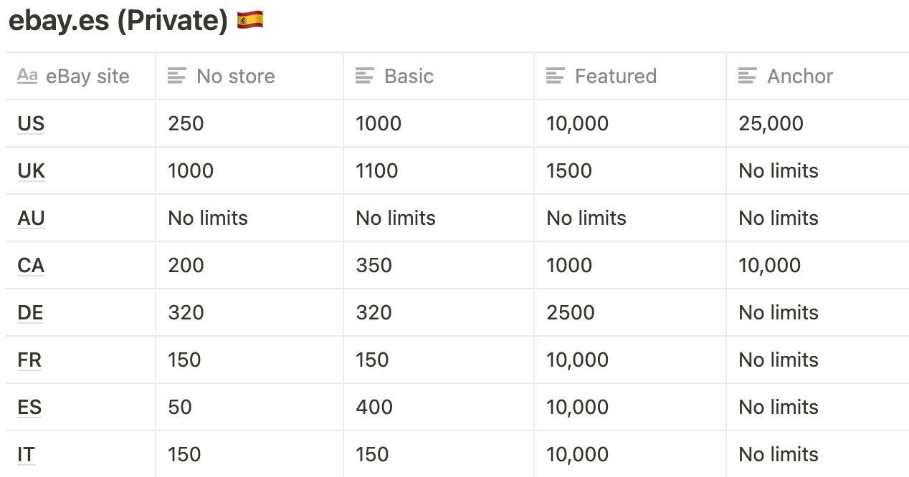
Task: Click the text icon in Anchor header
Action: pos(747,76)
